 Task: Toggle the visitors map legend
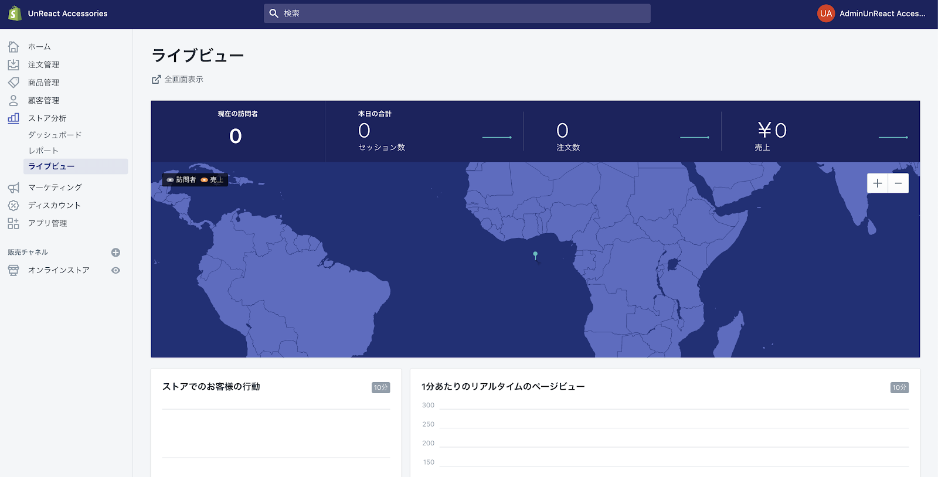click(x=182, y=180)
